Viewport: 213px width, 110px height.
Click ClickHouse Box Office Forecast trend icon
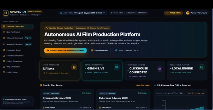(x=155, y=85)
